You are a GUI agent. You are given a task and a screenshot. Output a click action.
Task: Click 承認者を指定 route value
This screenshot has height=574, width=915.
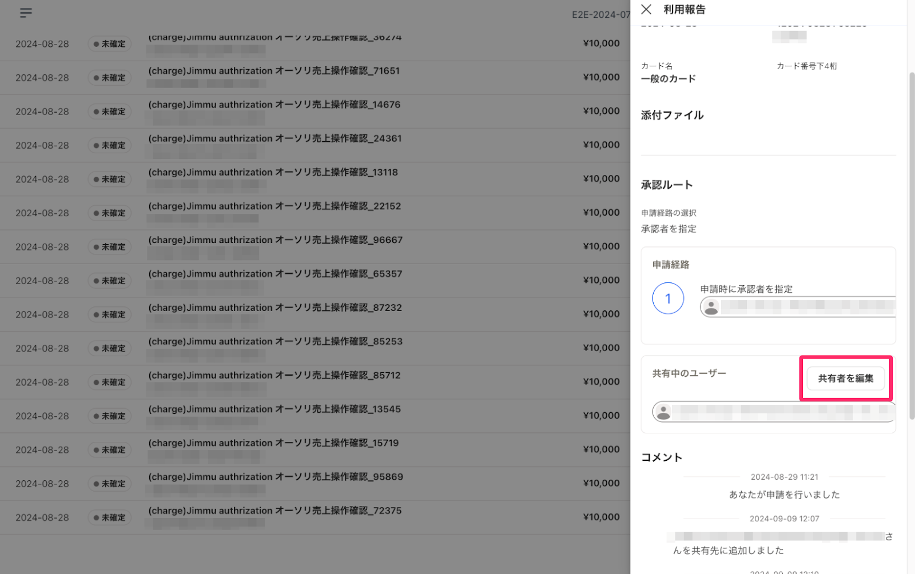pos(669,229)
